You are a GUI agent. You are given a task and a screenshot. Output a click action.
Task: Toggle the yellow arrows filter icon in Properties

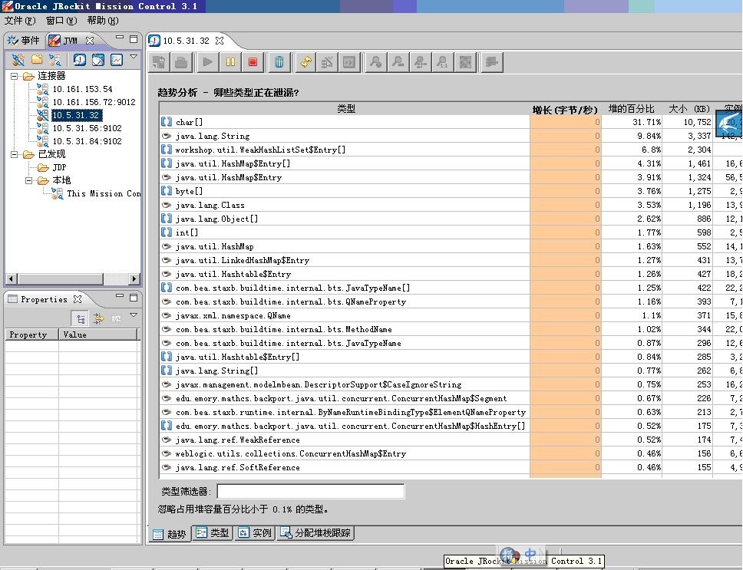[98, 318]
